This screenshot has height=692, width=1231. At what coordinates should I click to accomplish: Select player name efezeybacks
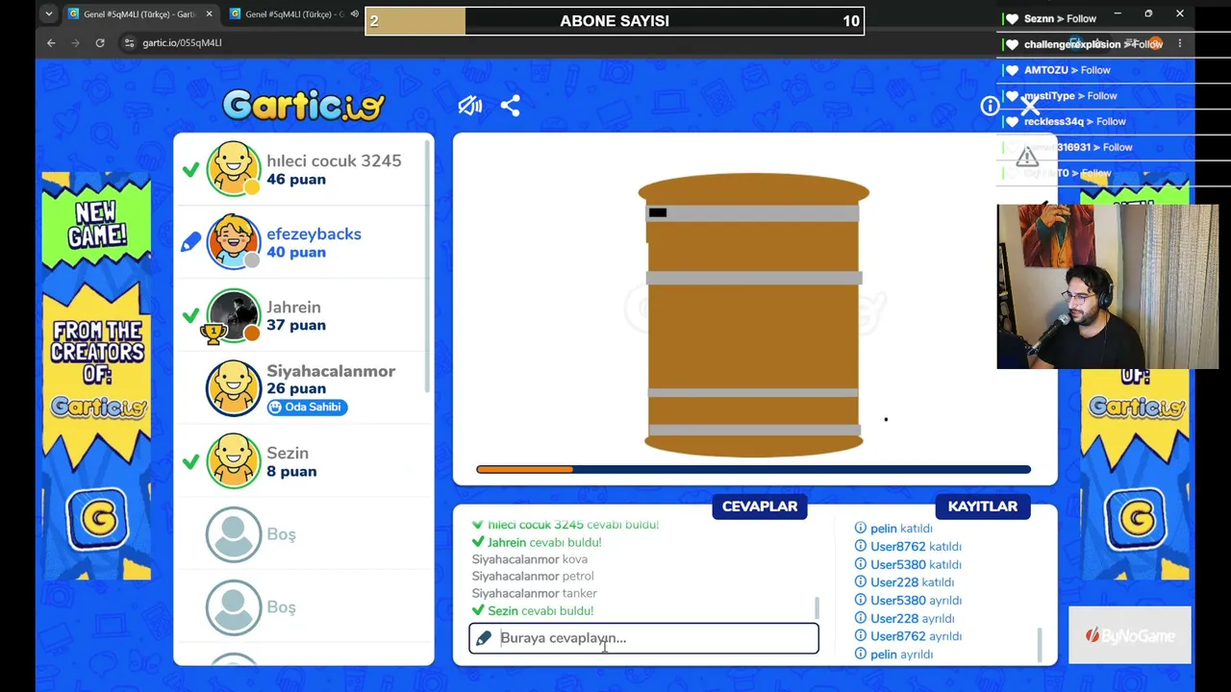(x=314, y=234)
